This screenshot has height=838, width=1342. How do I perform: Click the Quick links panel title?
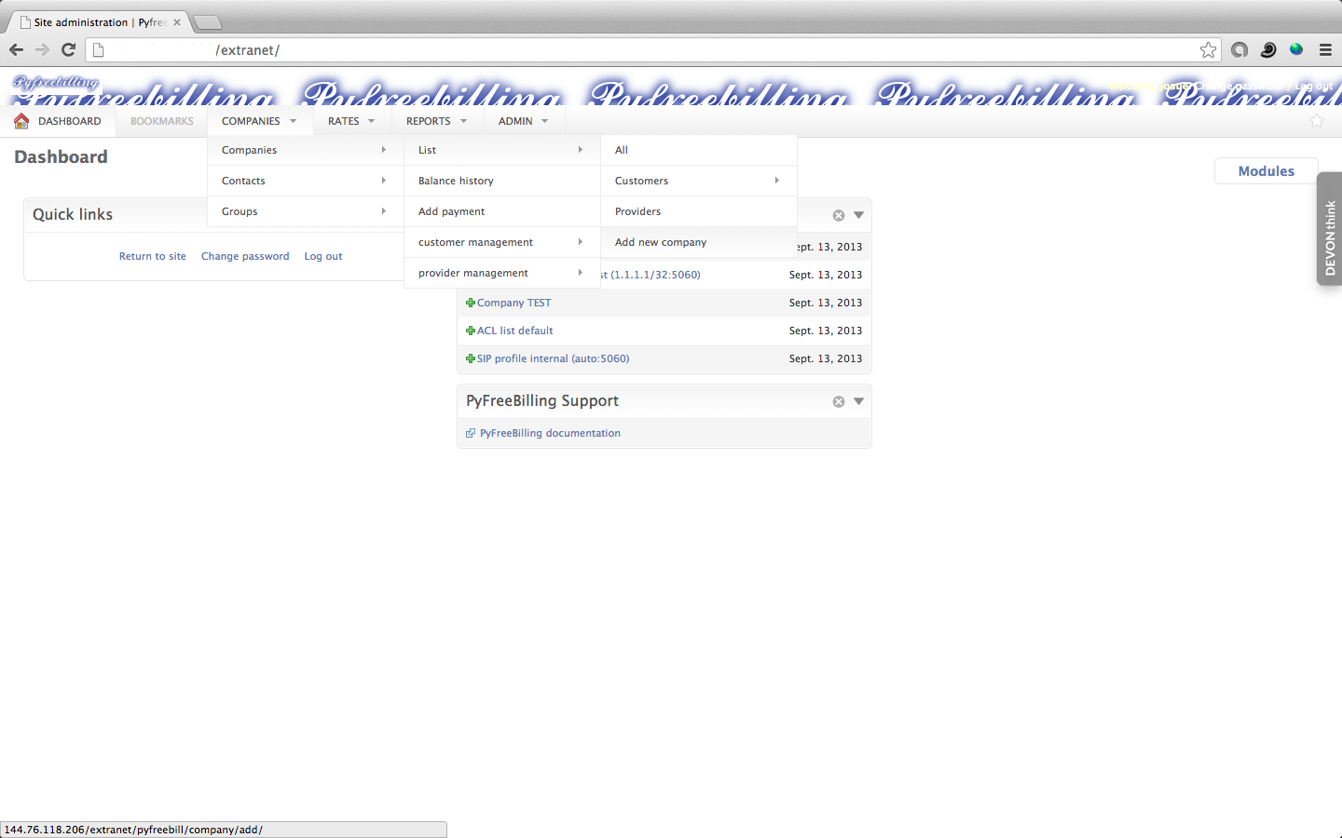point(73,214)
